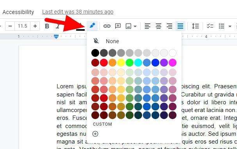Screen dimensions: 237x149
Task: Toggle justify alignment
Action: pyautogui.click(x=180, y=26)
